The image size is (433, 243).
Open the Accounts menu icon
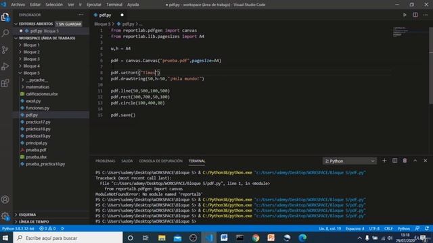pos(5,200)
